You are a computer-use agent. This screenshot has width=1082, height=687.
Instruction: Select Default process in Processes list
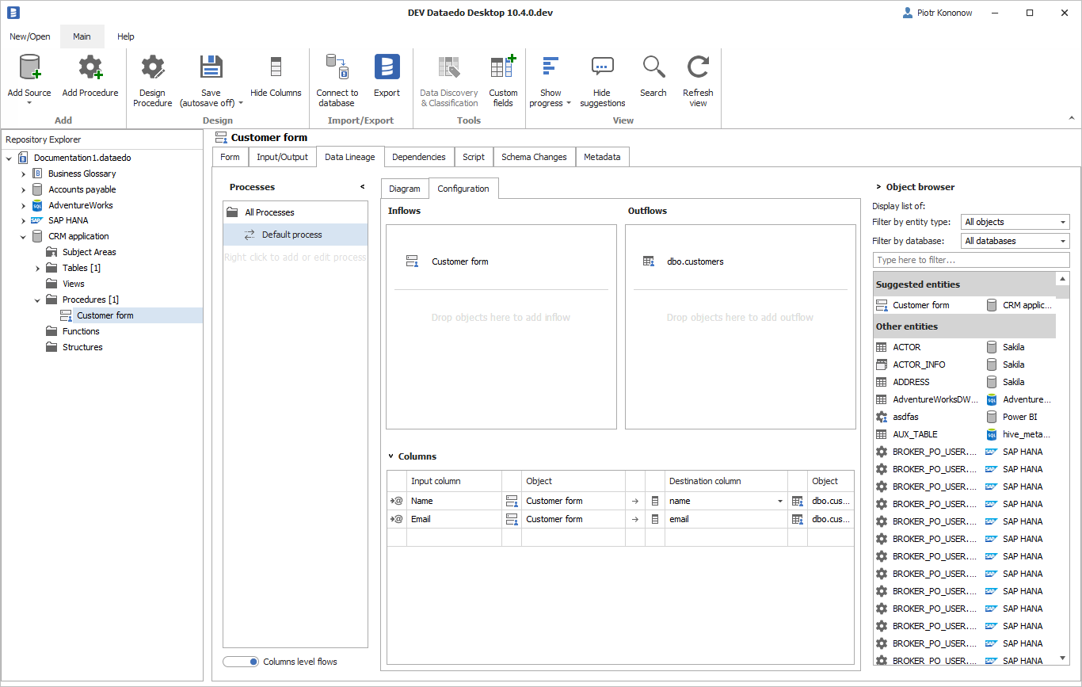291,235
